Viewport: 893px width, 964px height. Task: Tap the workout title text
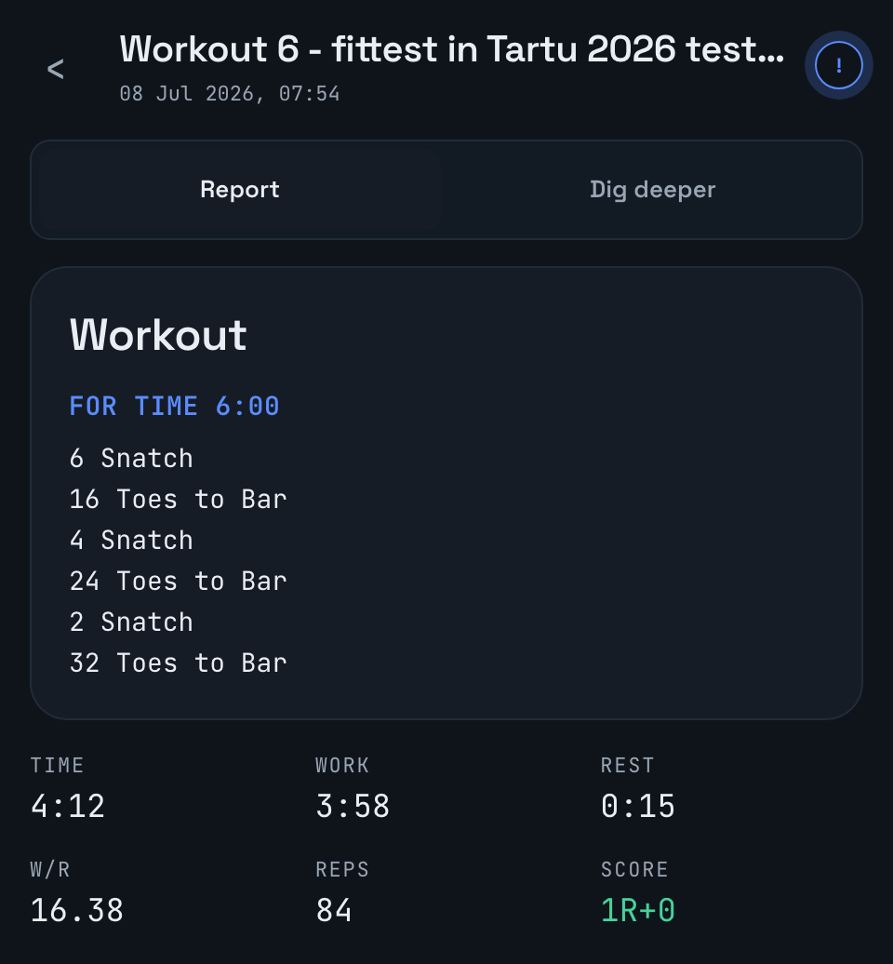coord(452,49)
